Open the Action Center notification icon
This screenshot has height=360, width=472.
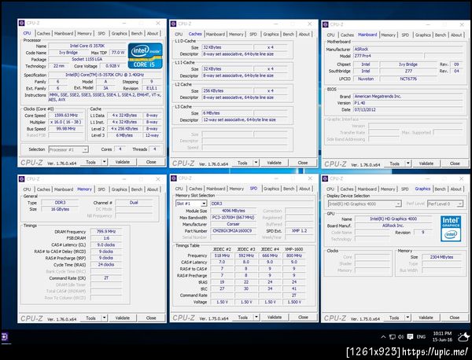pos(410,337)
